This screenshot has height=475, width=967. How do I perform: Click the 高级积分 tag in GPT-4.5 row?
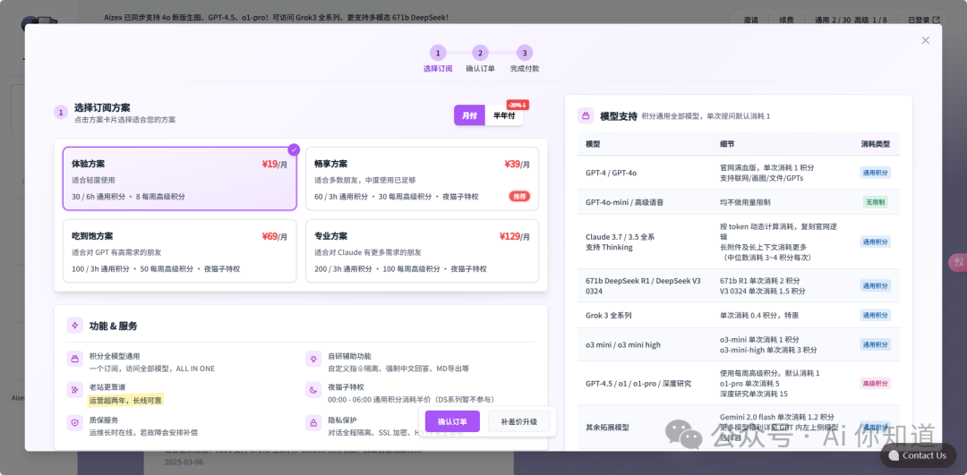click(x=875, y=383)
